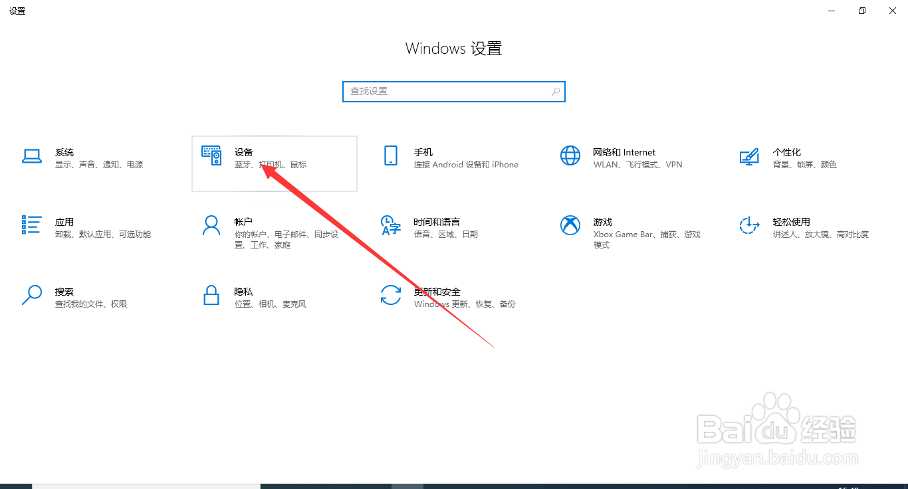This screenshot has width=908, height=489.
Task: Click the 轻松使用 title label
Action: tap(792, 222)
